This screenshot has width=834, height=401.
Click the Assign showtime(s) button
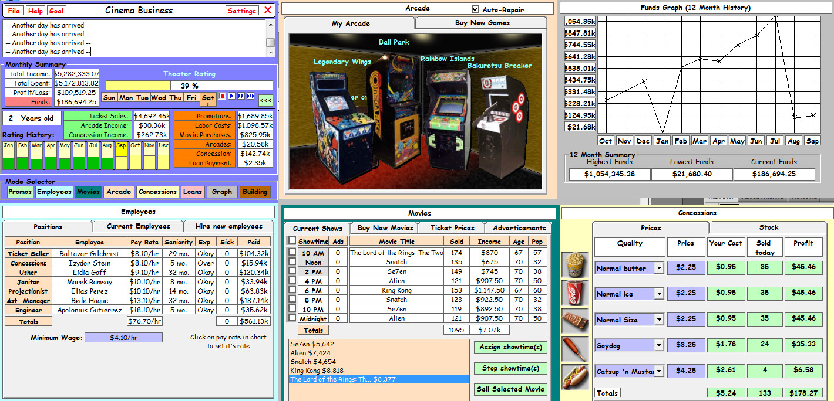point(510,347)
